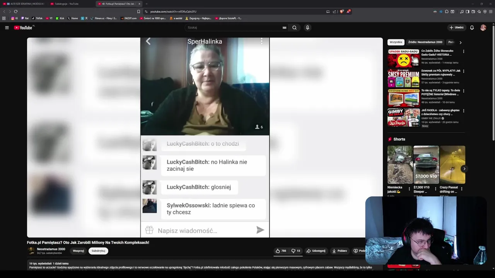Open Neostradamus 2000 channel name link

(51, 249)
